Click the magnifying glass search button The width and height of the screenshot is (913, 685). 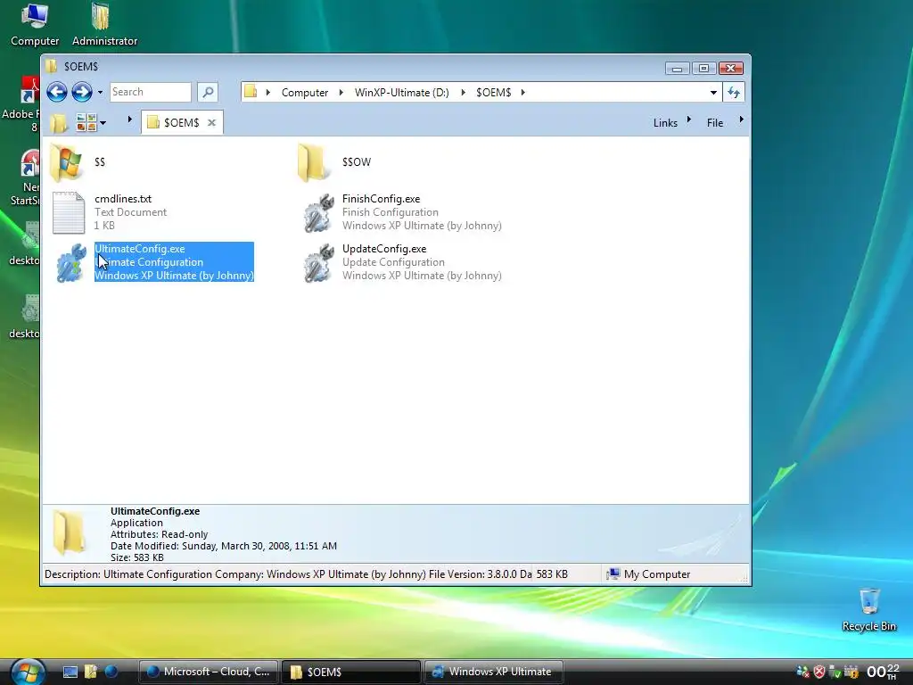tap(208, 92)
